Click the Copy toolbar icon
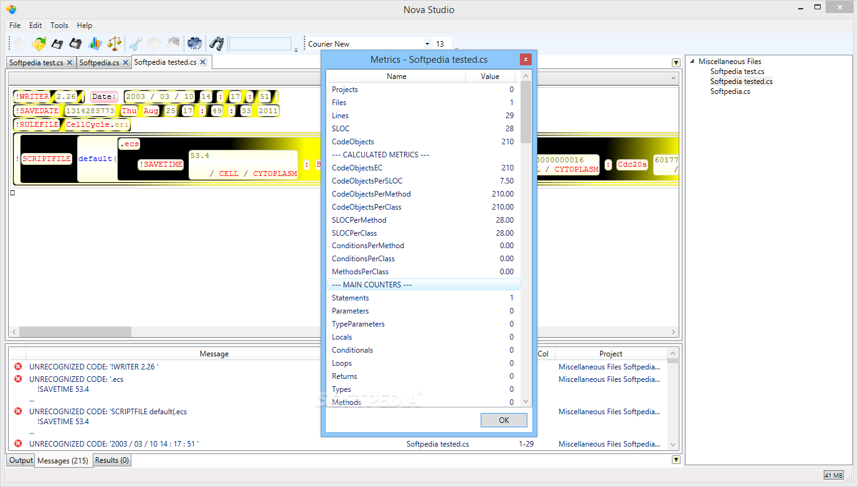This screenshot has width=858, height=487. [x=154, y=44]
